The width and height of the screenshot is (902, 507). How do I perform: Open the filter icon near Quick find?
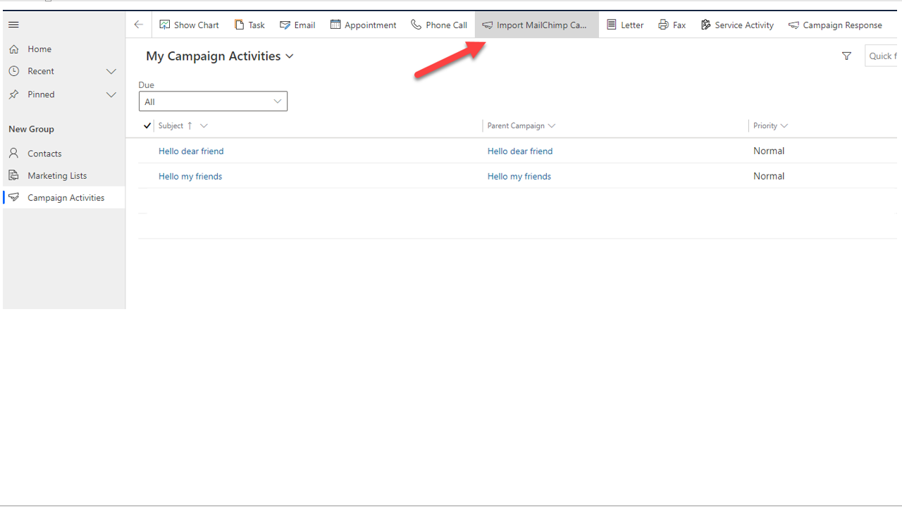(x=846, y=56)
